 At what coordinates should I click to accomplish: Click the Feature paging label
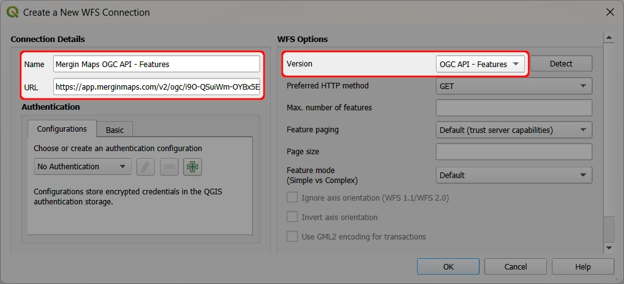pyautogui.click(x=312, y=130)
